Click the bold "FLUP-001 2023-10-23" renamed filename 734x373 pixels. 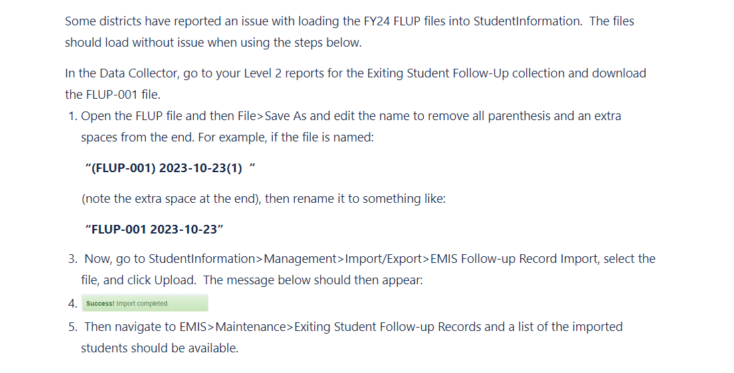[154, 229]
